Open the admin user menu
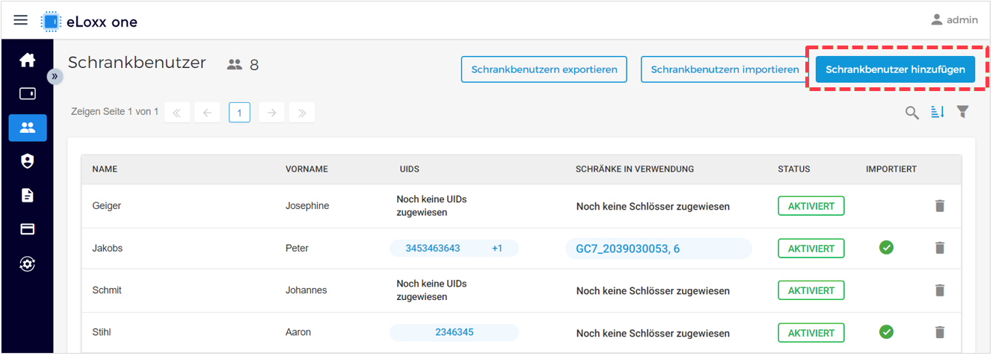The width and height of the screenshot is (993, 356). pyautogui.click(x=954, y=20)
